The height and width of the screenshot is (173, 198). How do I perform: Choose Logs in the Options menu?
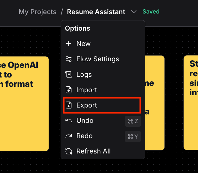click(x=84, y=74)
